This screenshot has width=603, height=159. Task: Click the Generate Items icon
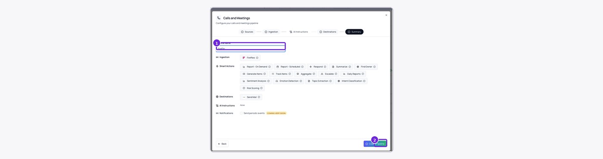(244, 74)
